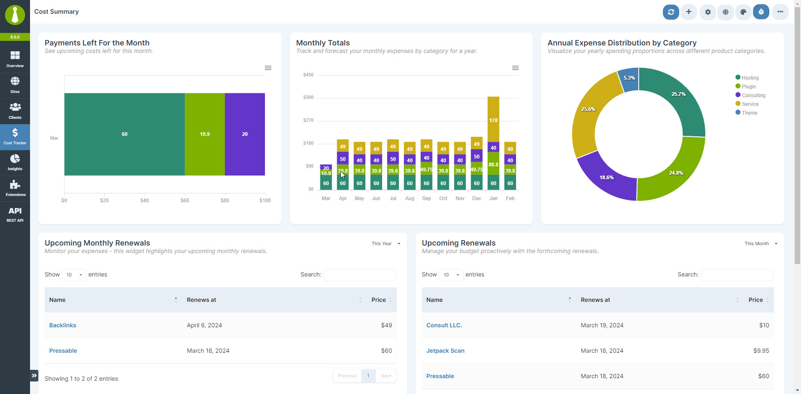Click Showing 1 to 2 entries text

tap(81, 379)
